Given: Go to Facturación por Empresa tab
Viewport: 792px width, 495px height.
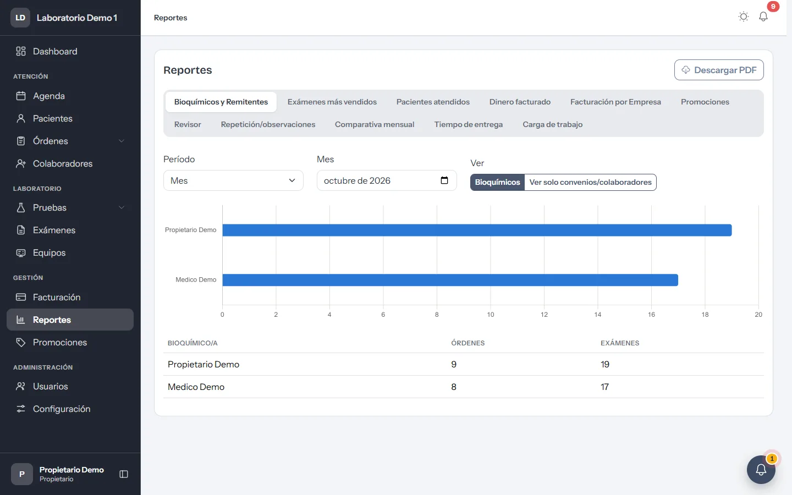Looking at the screenshot, I should pyautogui.click(x=615, y=102).
